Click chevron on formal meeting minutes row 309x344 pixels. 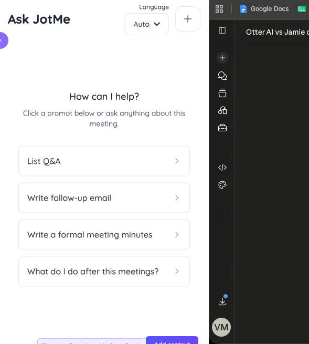(x=177, y=235)
